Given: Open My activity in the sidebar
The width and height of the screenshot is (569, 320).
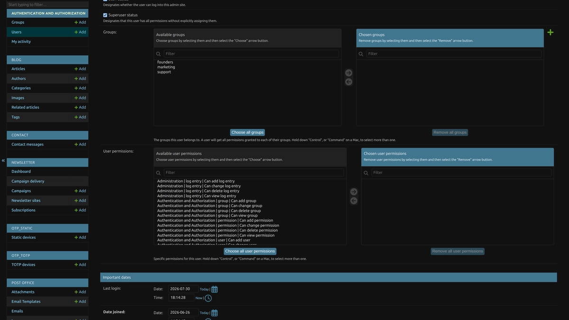Looking at the screenshot, I should point(21,42).
